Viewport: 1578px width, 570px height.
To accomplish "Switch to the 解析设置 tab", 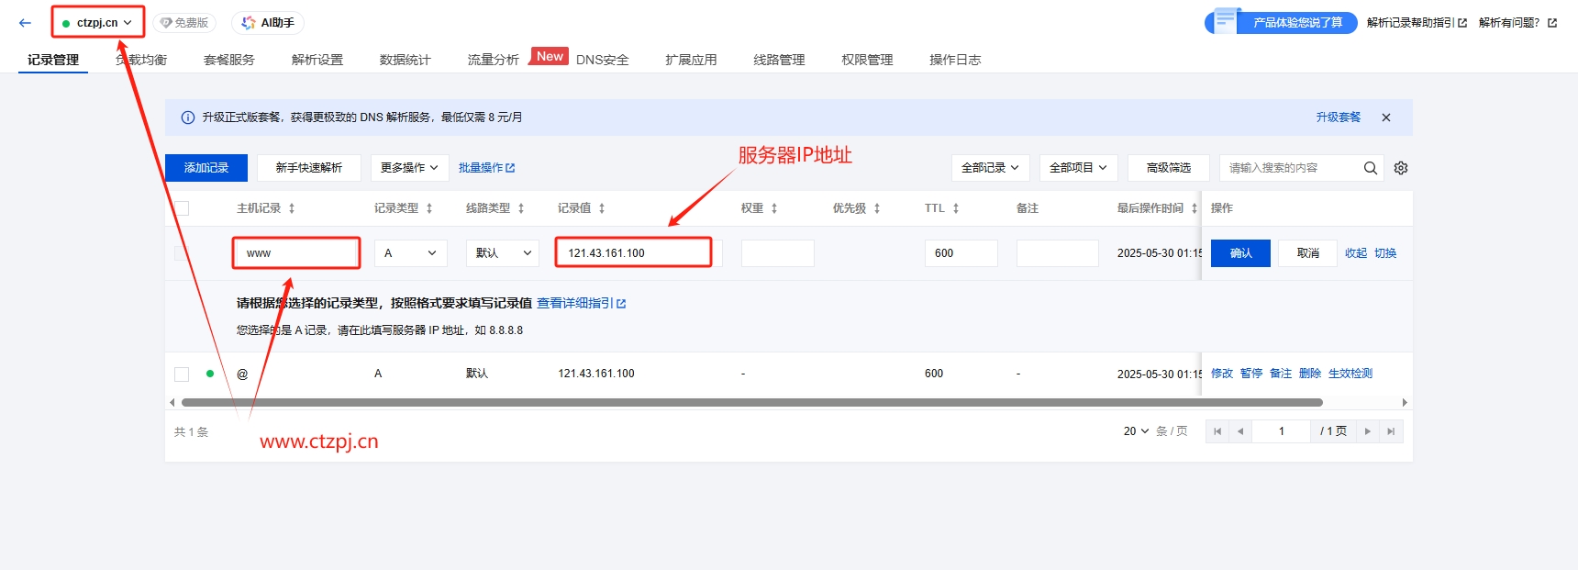I will pyautogui.click(x=317, y=60).
